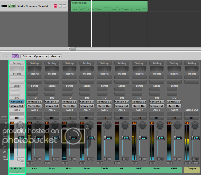Click the mixer back arrow button
Viewport: 201px width, 175px height.
point(7,56)
